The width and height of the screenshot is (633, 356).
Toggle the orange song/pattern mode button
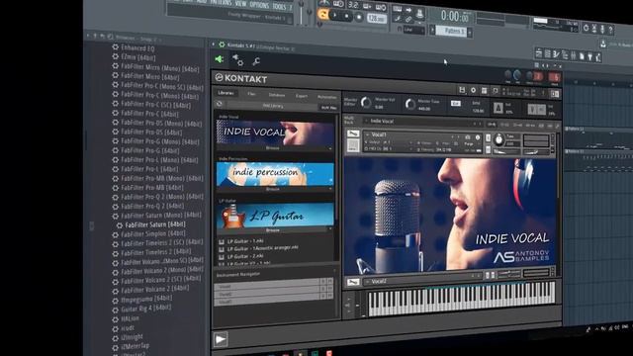point(323,15)
